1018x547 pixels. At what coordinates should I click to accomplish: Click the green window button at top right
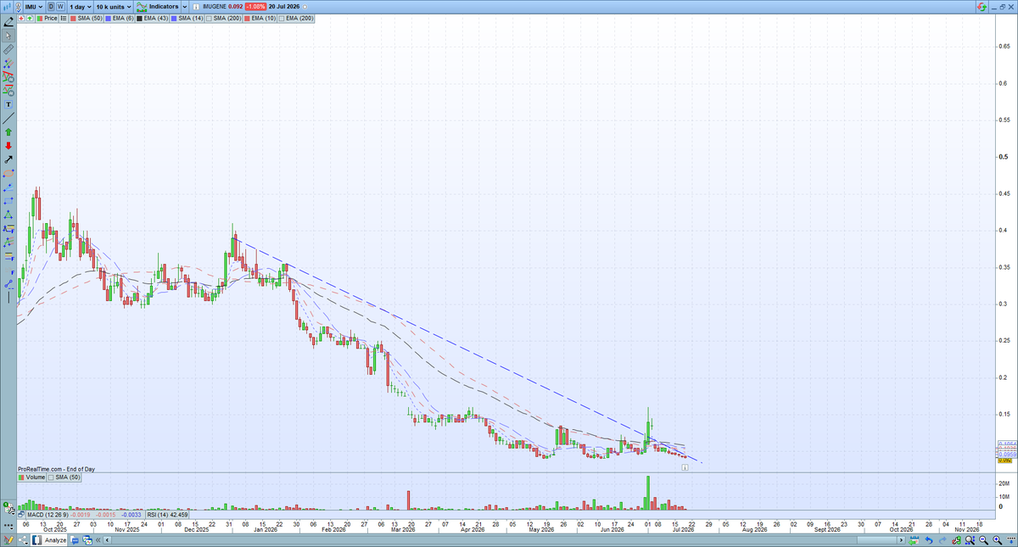981,7
